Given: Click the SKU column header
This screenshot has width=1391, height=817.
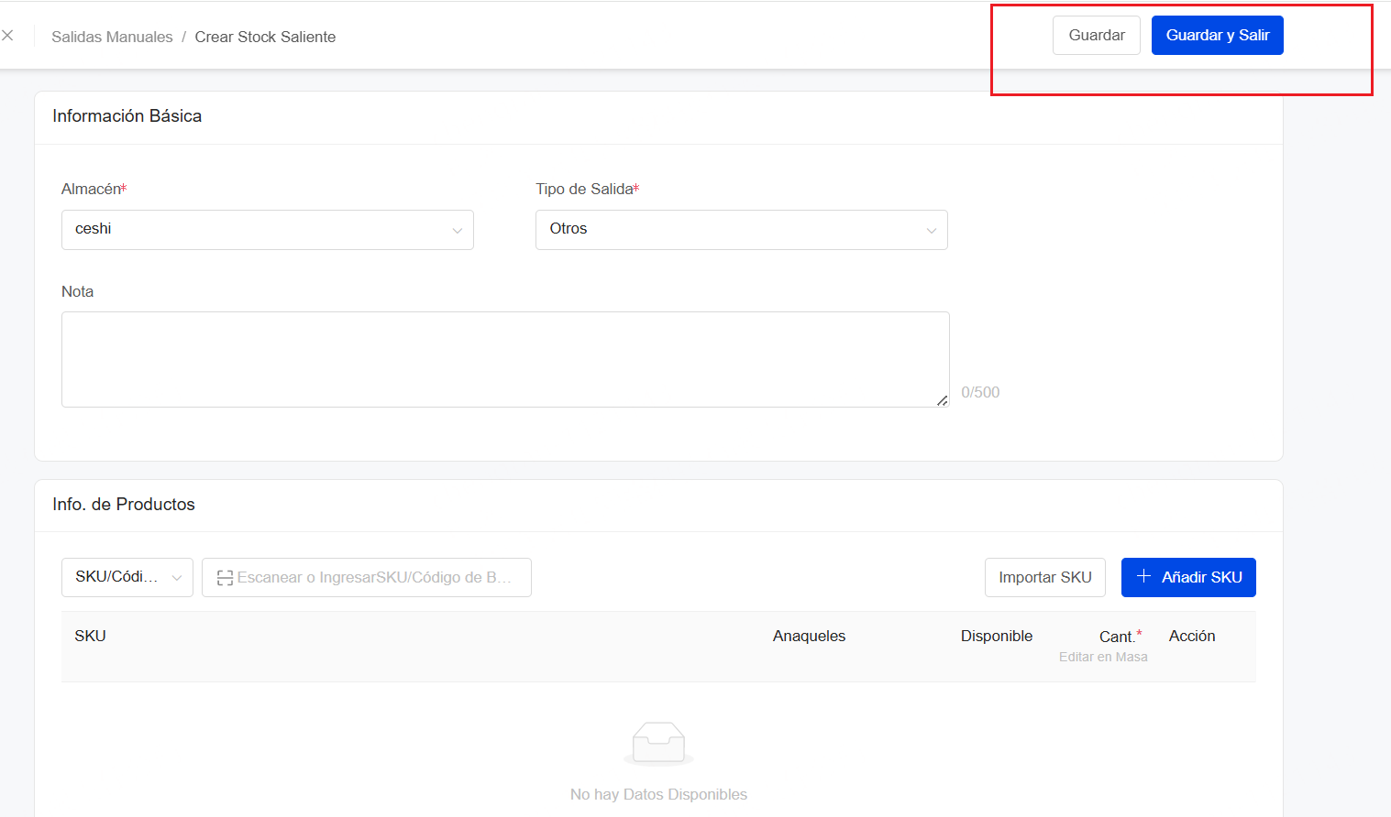Looking at the screenshot, I should pyautogui.click(x=91, y=636).
